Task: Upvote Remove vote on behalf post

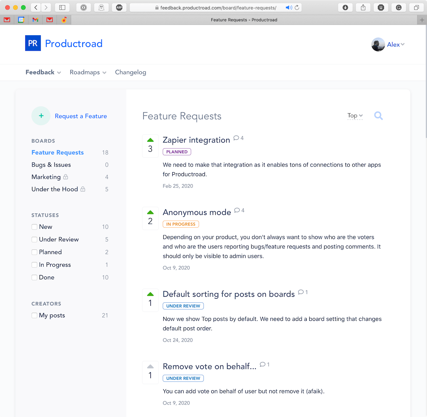Action: click(150, 366)
